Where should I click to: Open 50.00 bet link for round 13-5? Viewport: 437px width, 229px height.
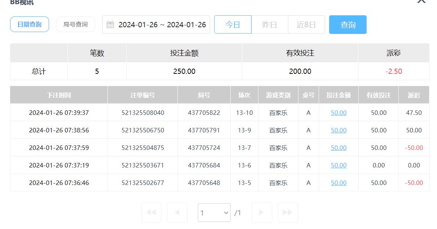339,183
